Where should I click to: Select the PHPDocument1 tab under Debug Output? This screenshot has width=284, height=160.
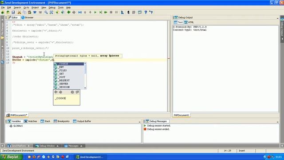coord(181,115)
